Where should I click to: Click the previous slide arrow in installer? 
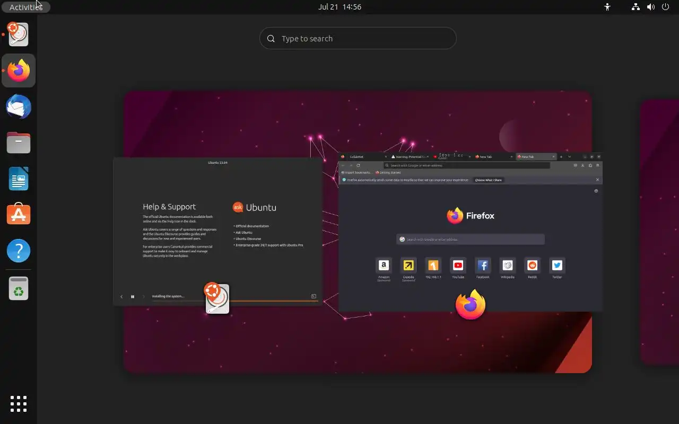121,297
